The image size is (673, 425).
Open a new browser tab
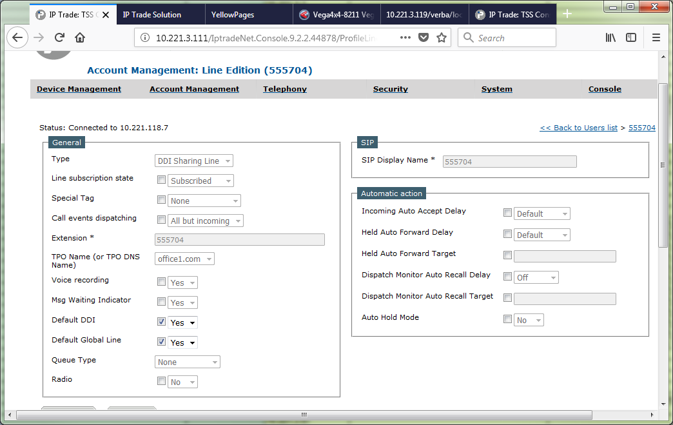(x=567, y=14)
